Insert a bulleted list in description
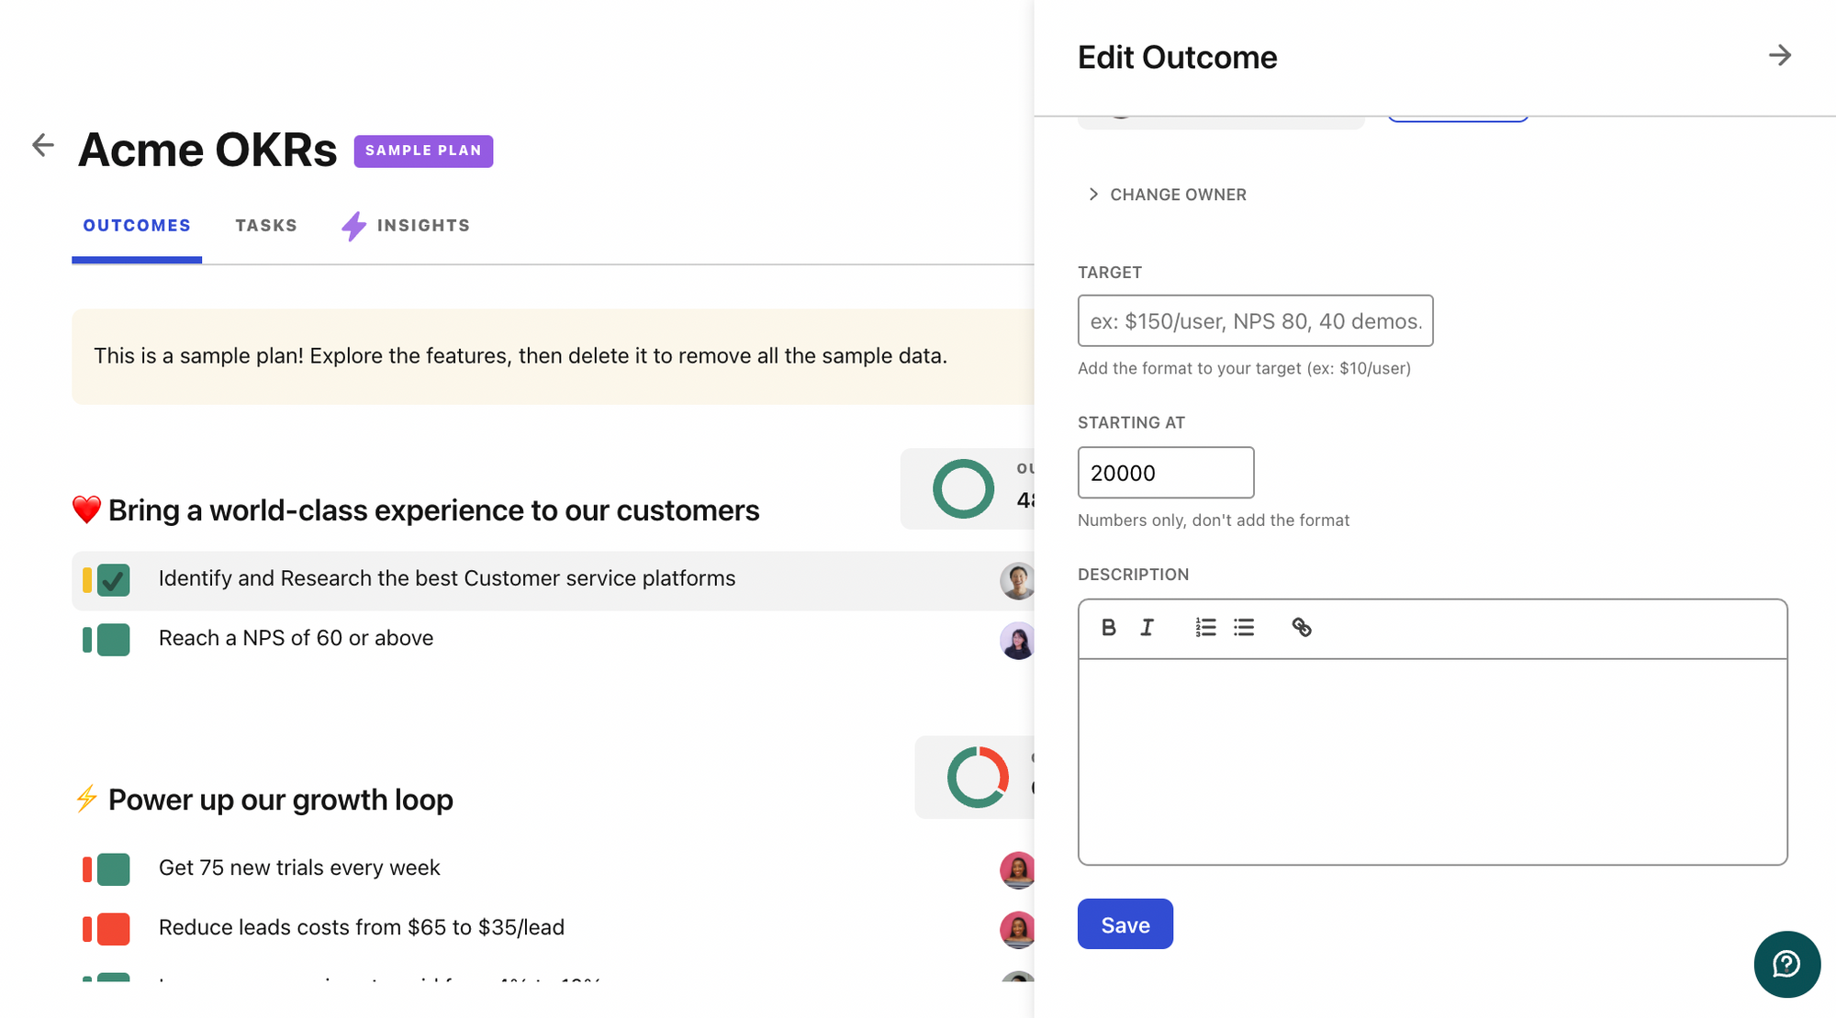Viewport: 1836px width, 1018px height. click(x=1244, y=628)
